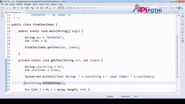
Task: Click Writable in the status bar
Action: 110,96
